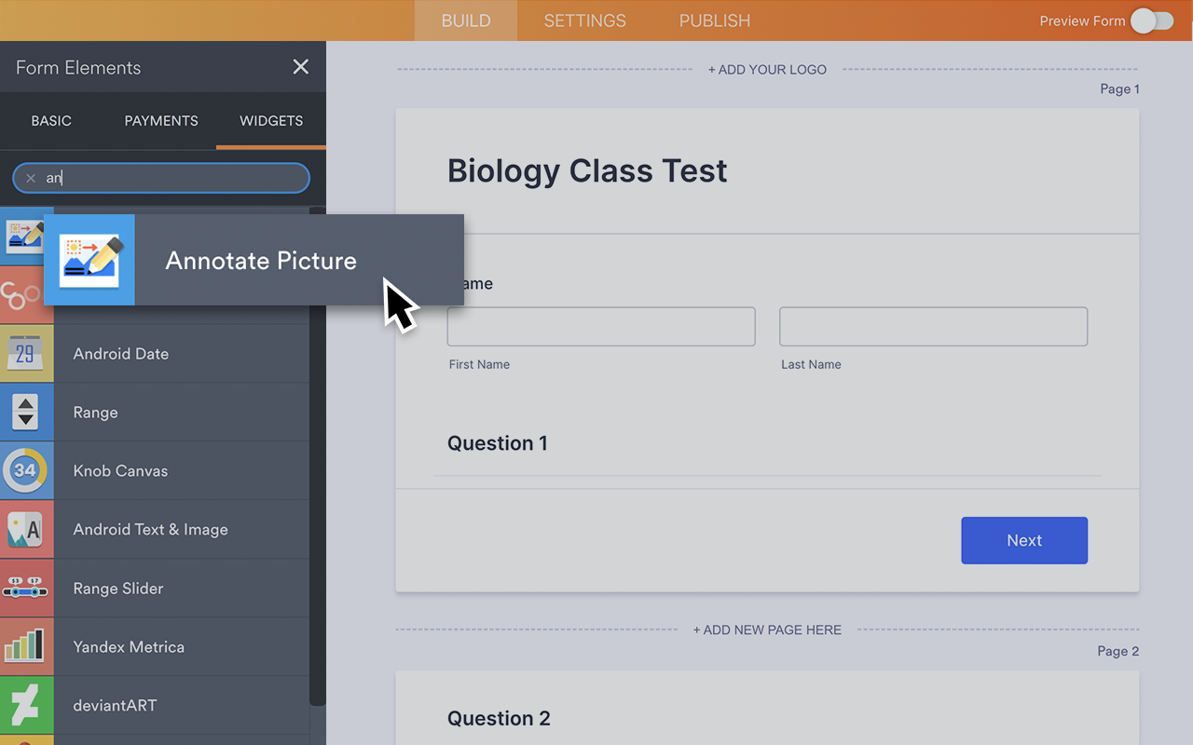Select the Annotate Picture widget icon
The height and width of the screenshot is (745, 1193).
click(89, 260)
